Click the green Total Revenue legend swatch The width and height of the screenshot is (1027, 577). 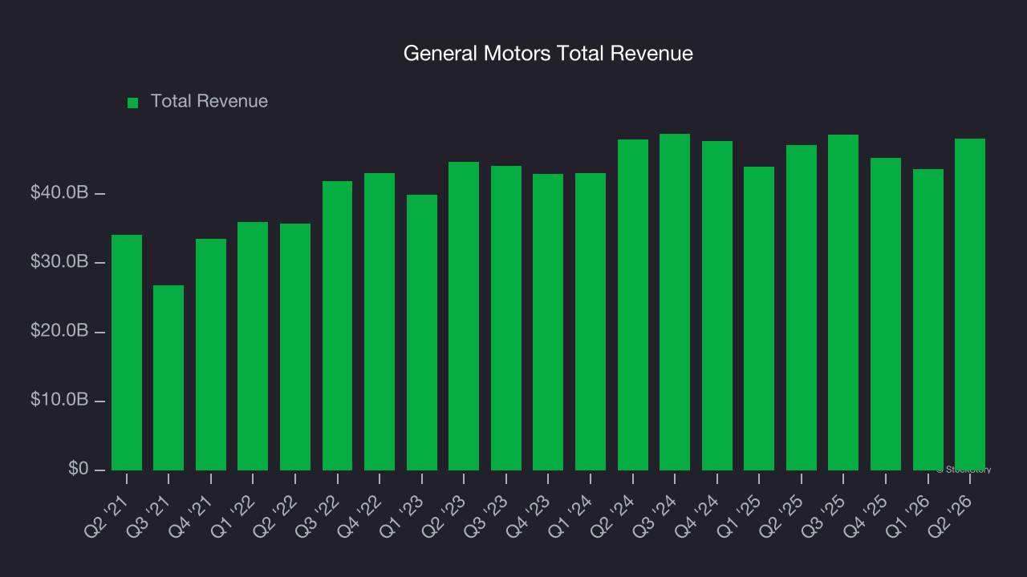[133, 103]
